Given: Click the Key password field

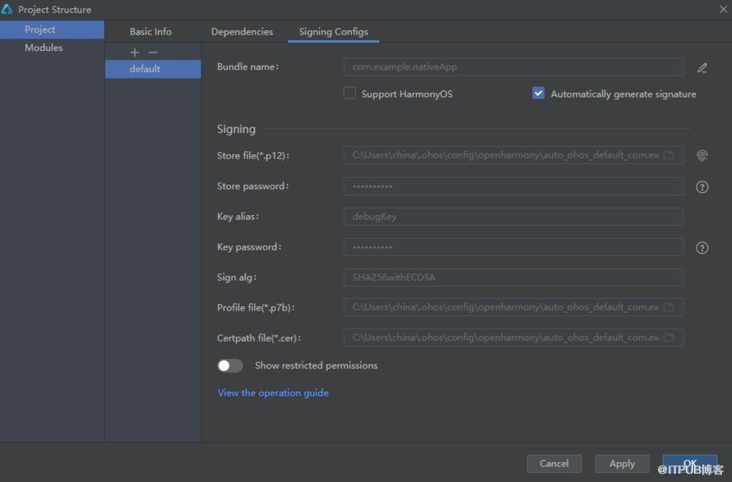Looking at the screenshot, I should [x=513, y=247].
